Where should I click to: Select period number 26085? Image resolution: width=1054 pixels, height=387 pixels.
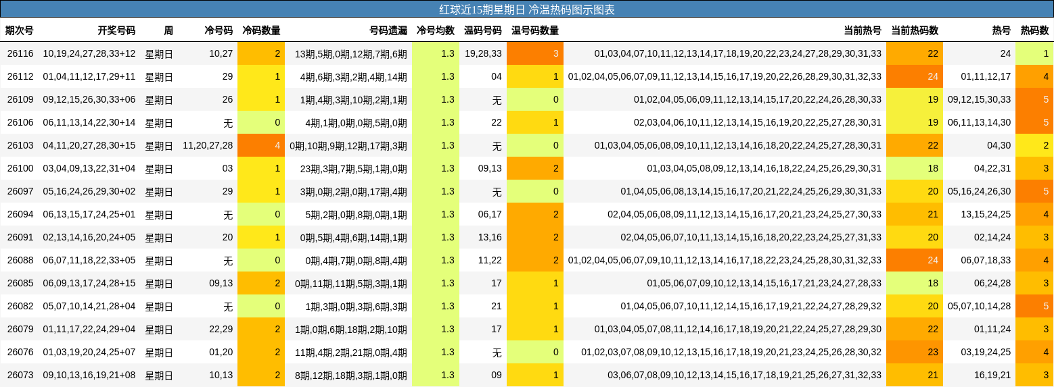tap(20, 283)
